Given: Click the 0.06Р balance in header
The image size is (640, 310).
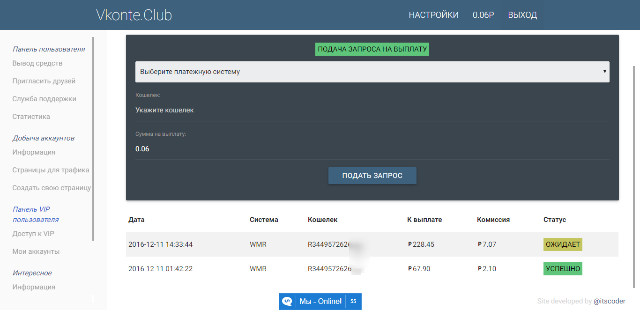Looking at the screenshot, I should coord(484,15).
